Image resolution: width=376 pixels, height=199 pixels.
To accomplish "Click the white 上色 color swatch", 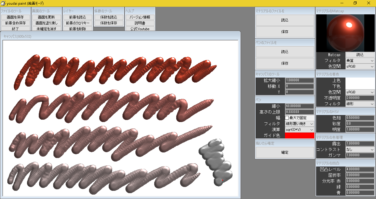I will (x=360, y=80).
